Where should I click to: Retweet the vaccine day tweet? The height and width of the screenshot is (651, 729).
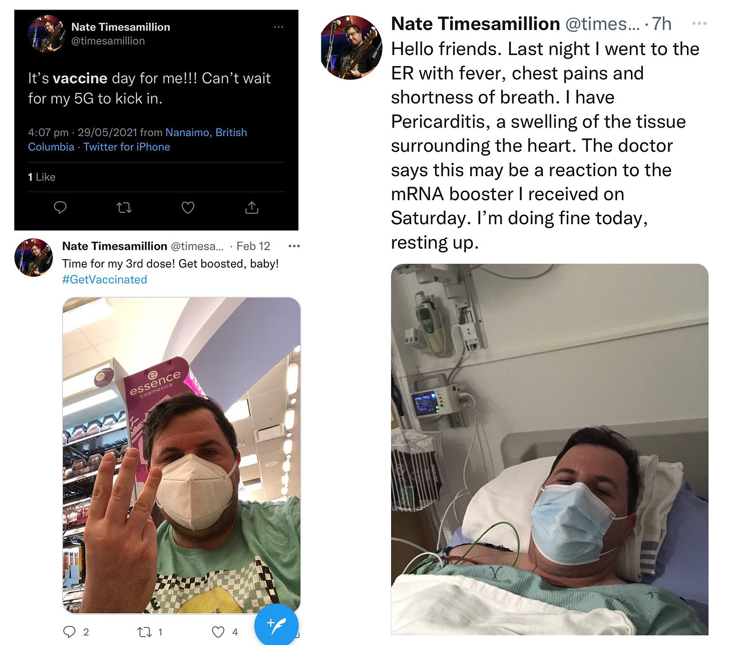[x=124, y=207]
